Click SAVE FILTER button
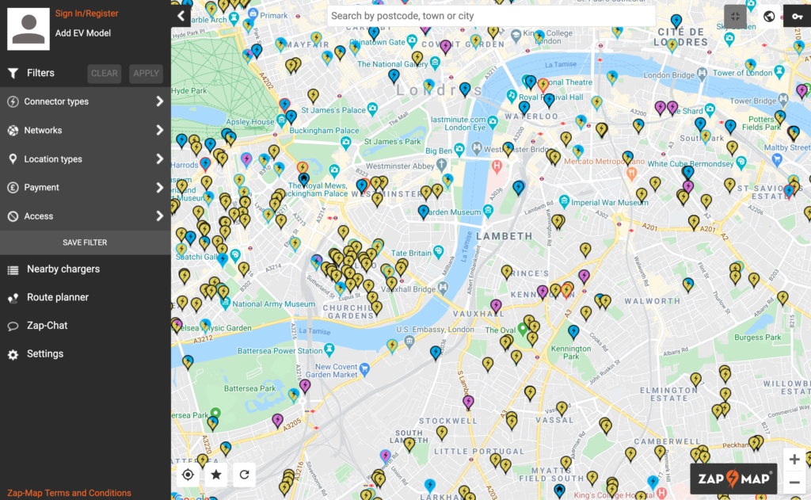Image resolution: width=811 pixels, height=500 pixels. pos(86,242)
